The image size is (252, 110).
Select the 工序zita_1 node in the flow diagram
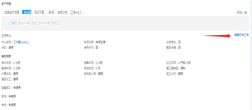(x=14, y=23)
